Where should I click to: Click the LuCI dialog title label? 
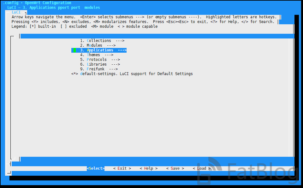click(x=16, y=12)
